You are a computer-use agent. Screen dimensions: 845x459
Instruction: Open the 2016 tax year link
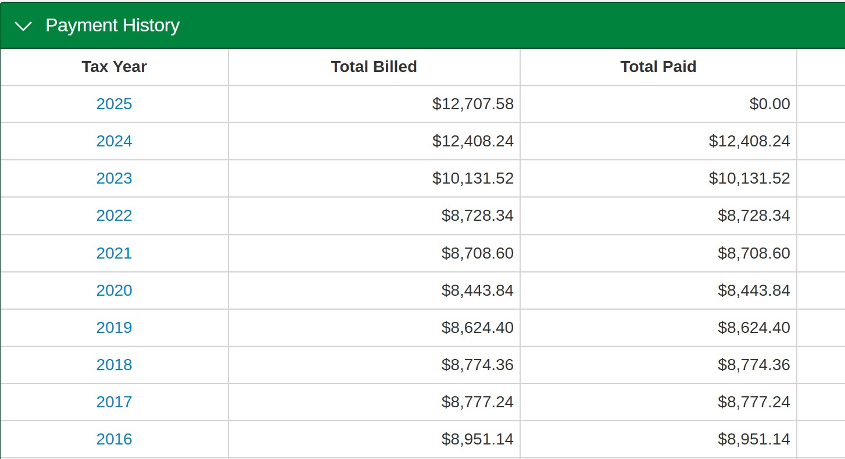point(114,439)
